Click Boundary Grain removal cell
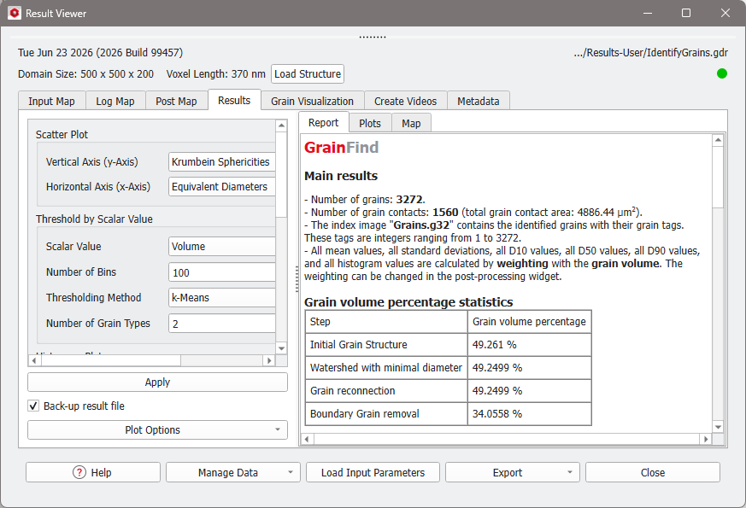746x508 pixels. coord(386,413)
